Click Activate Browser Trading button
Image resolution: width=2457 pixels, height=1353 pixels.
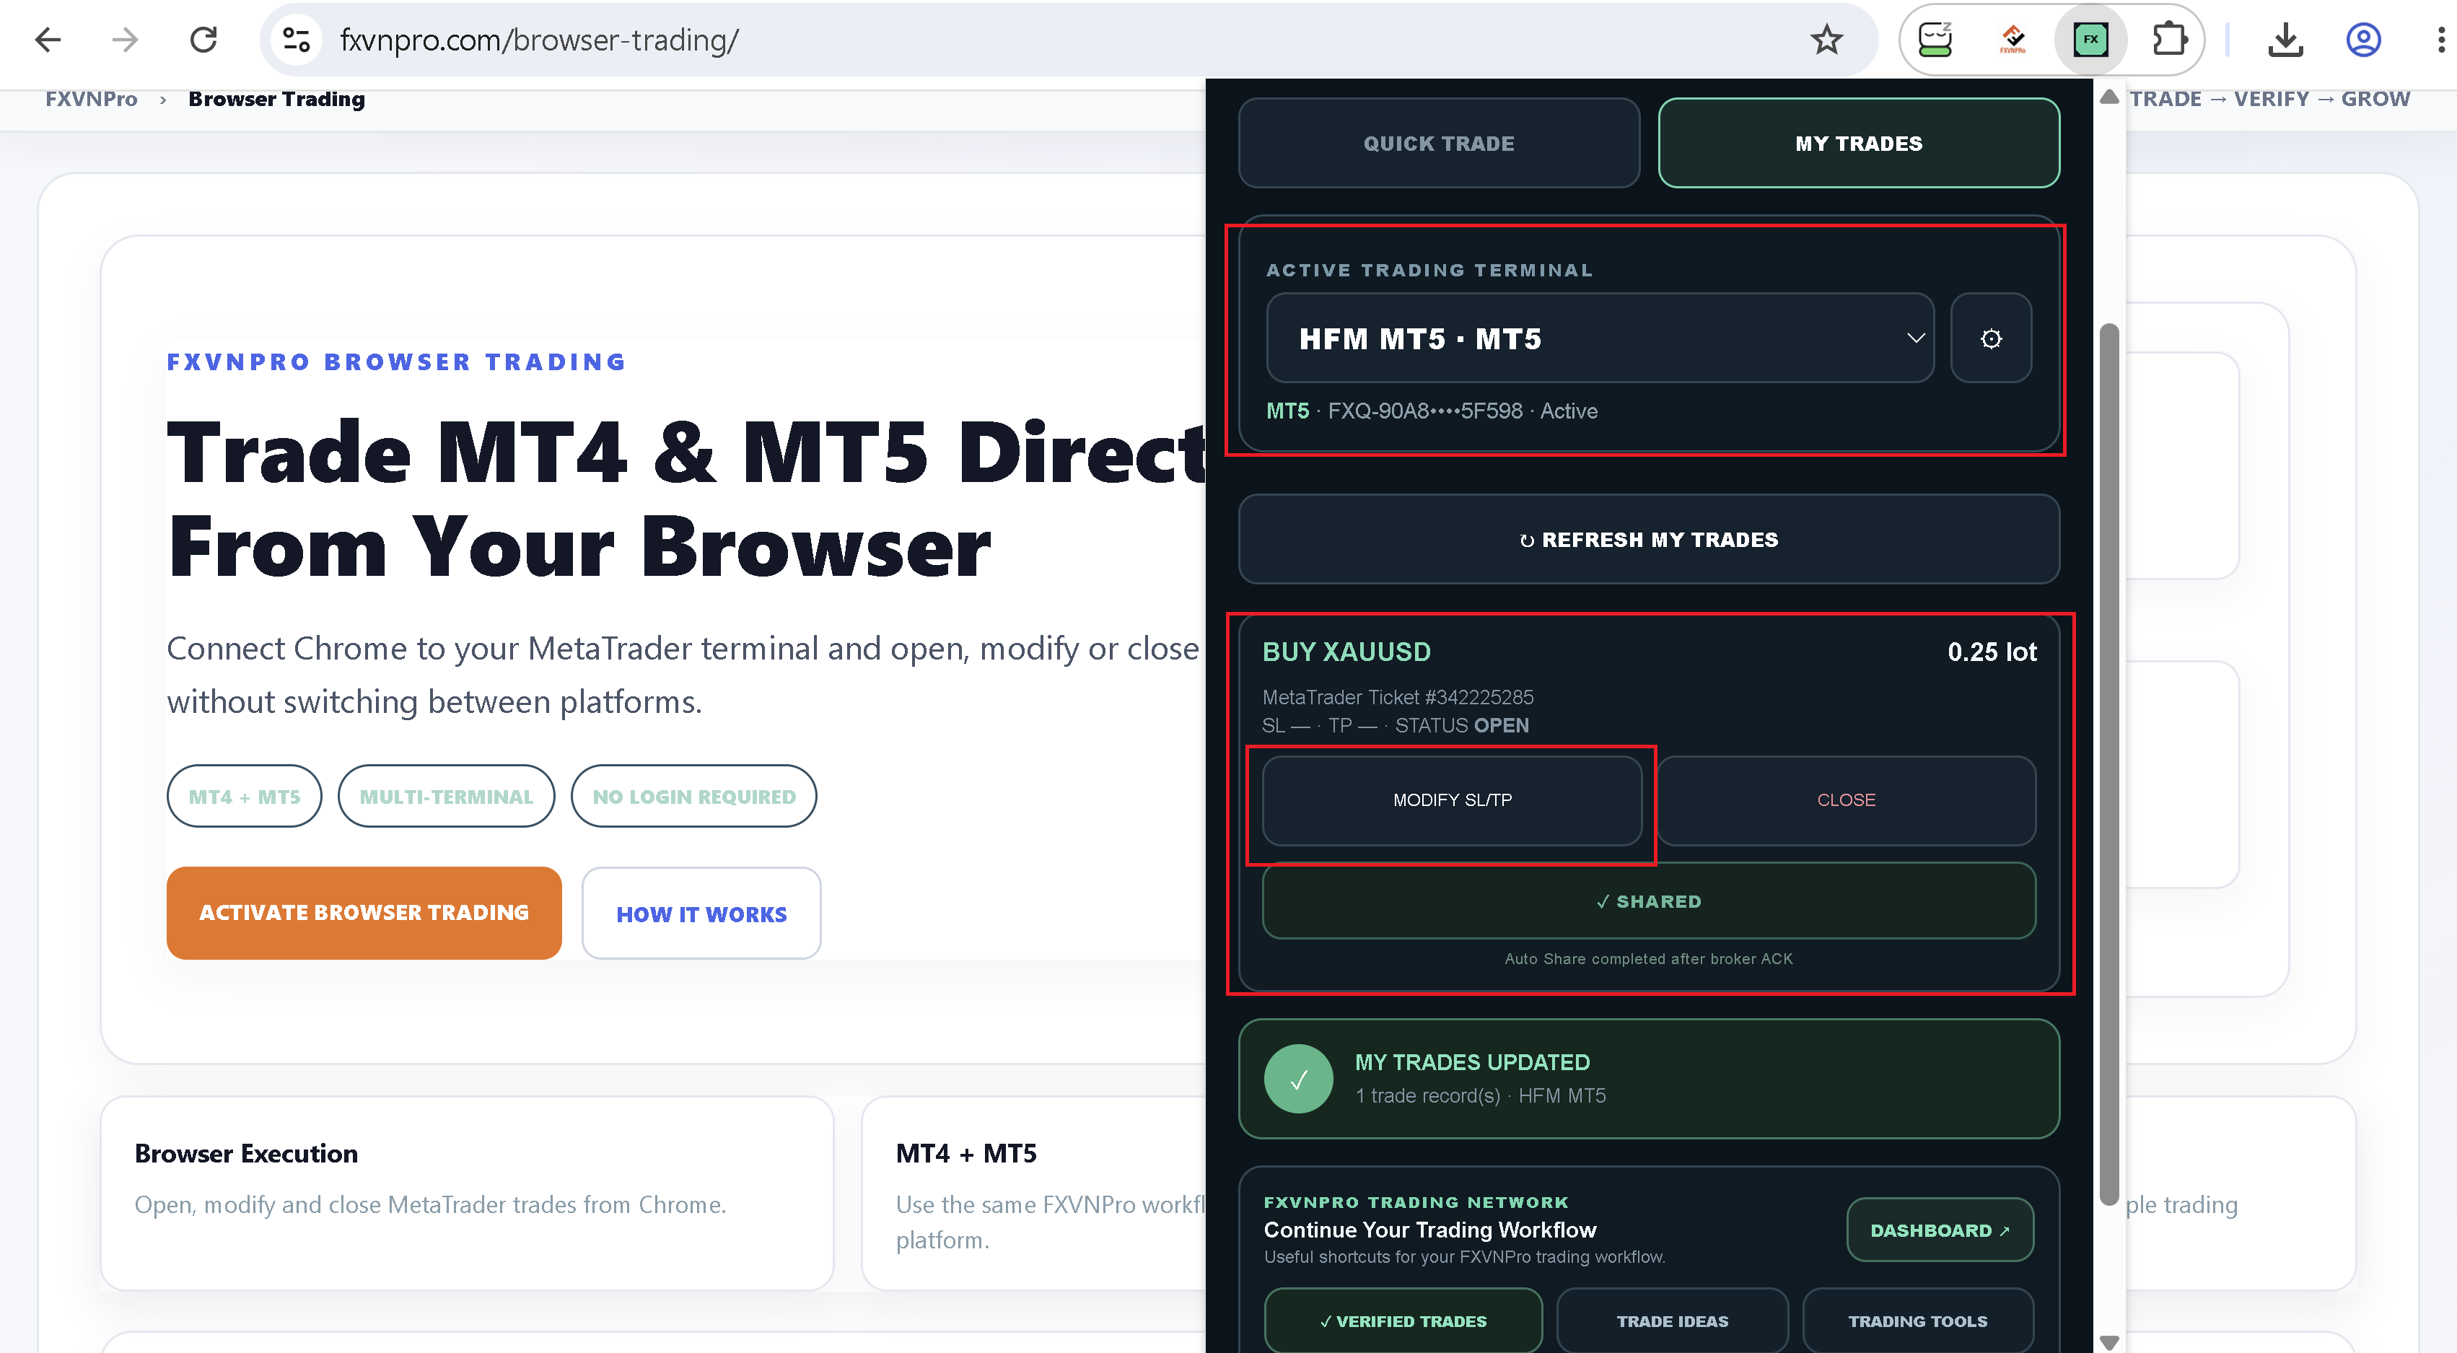[364, 913]
